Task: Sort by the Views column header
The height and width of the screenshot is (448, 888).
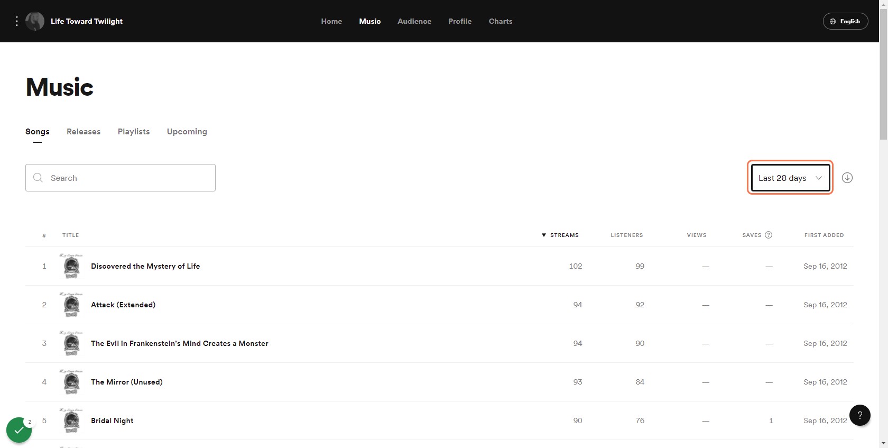Action: coord(697,235)
